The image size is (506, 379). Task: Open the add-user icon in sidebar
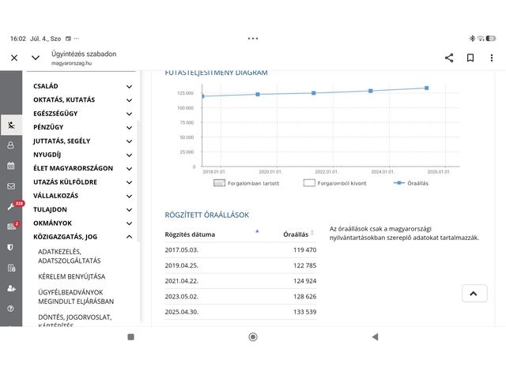[11, 288]
